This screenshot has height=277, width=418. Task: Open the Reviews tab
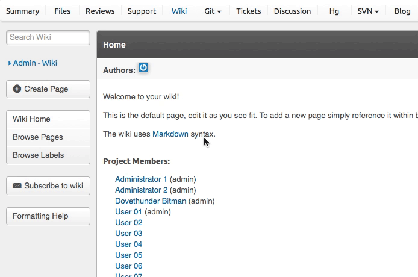point(100,11)
